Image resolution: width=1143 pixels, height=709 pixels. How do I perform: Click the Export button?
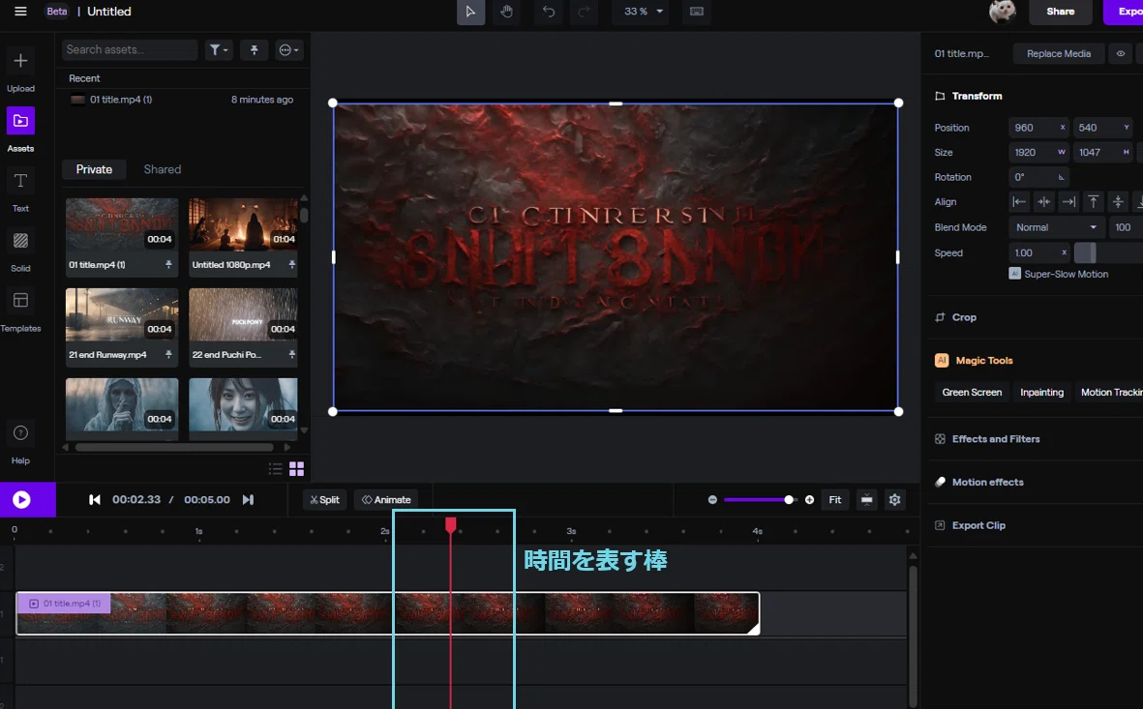1124,12
